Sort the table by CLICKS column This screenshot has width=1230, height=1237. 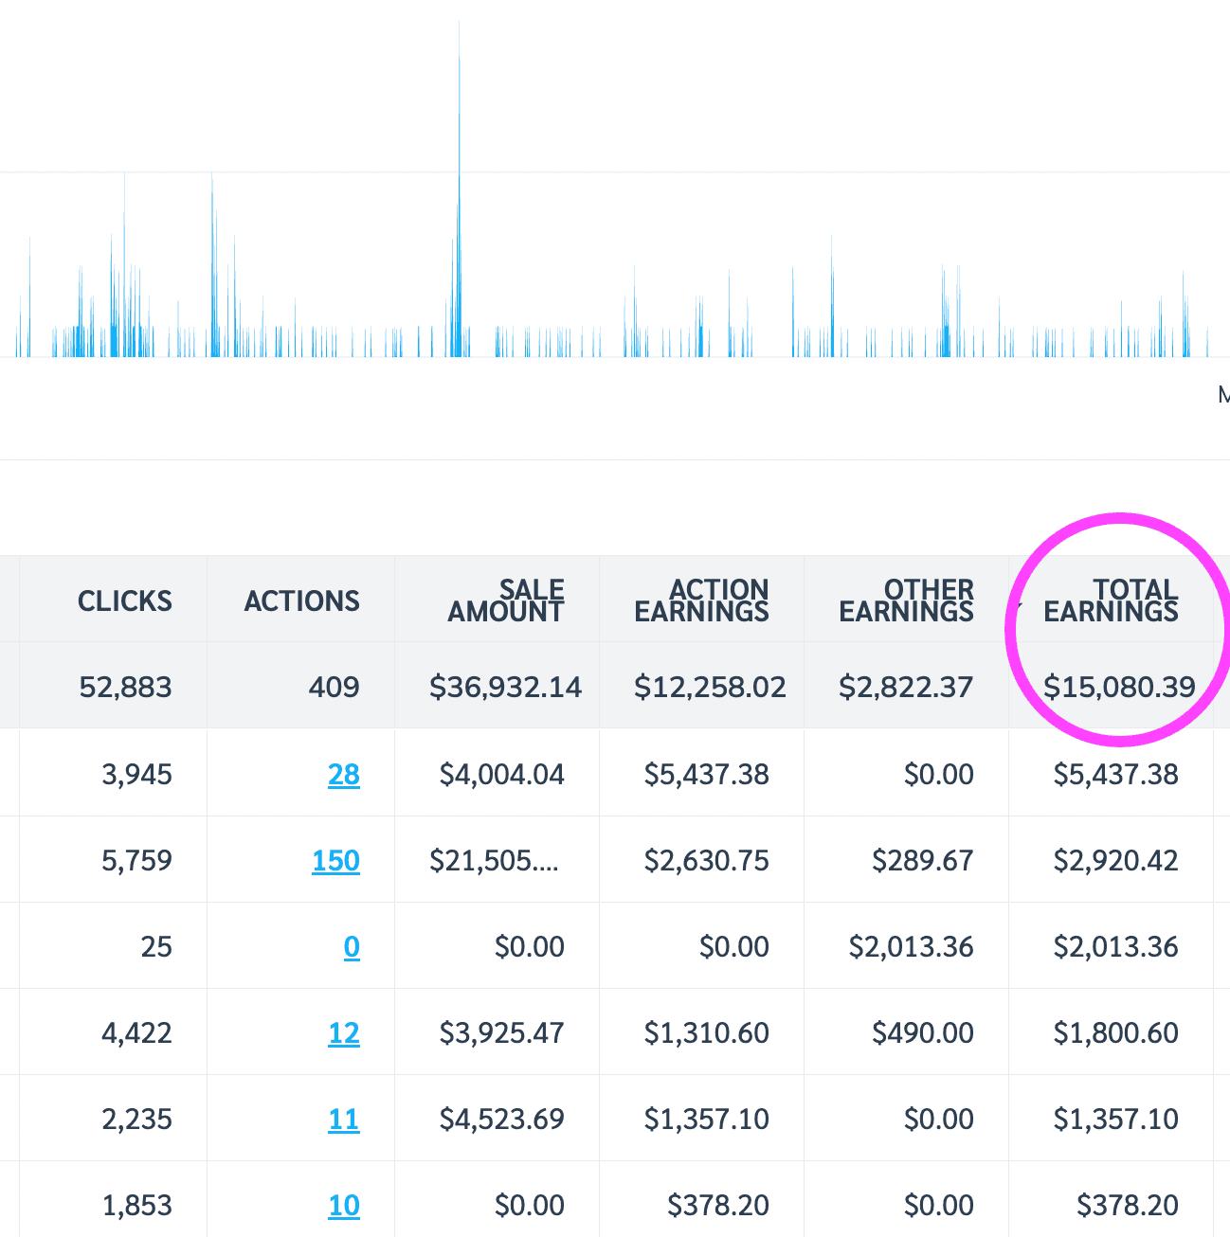[x=124, y=601]
